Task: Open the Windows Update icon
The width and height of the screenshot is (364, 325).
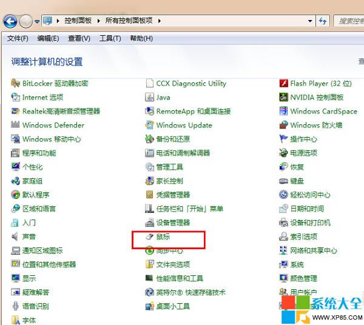Action: click(149, 125)
